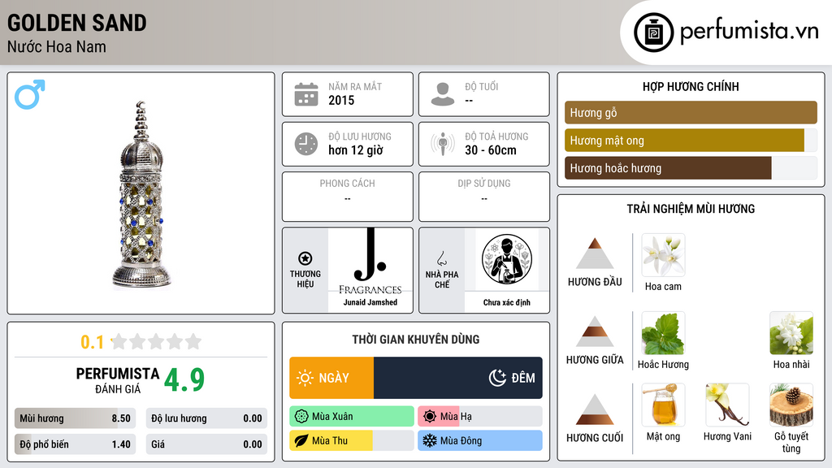Viewport: 832px width, 468px height.
Task: Click the Hương giữa pyramid icon
Action: click(x=595, y=331)
